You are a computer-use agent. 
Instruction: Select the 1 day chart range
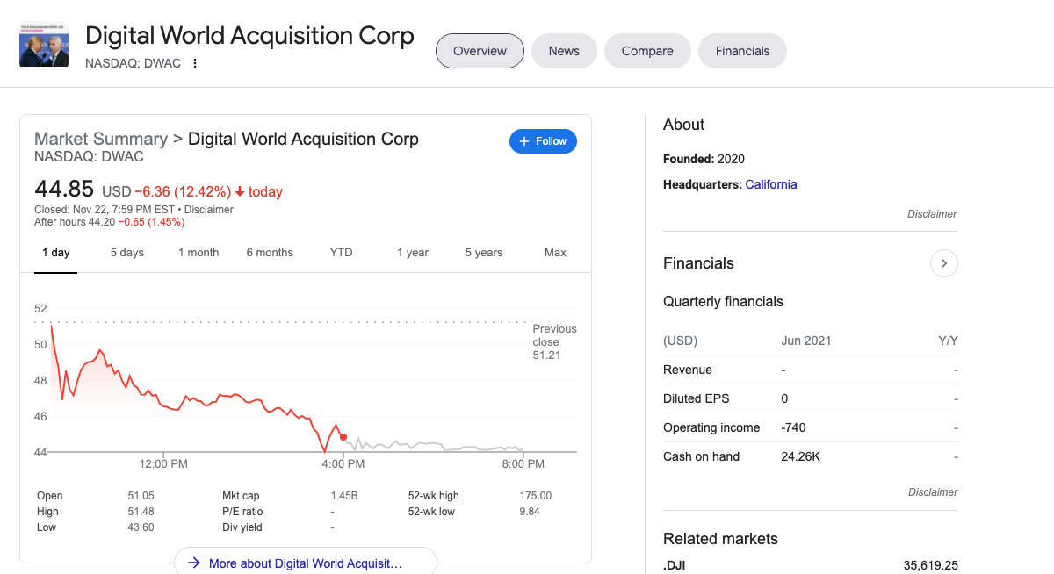[x=56, y=253]
